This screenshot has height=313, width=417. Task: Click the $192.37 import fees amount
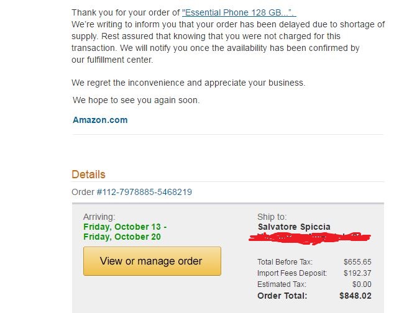point(357,273)
